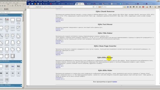Open the Adblock dropdown arrow in Firefox
The image size is (160, 90).
[144, 7]
